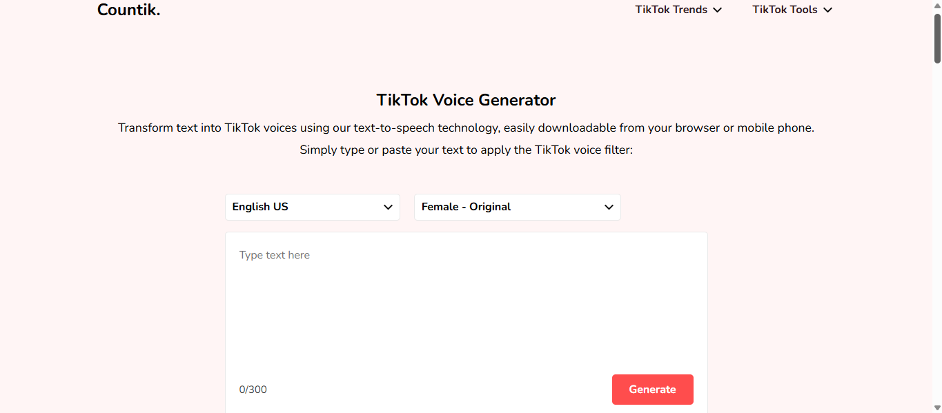
Task: Click the TikTok Voice Generator heading
Action: 466,100
